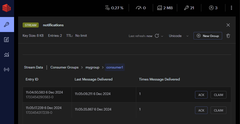The image size is (240, 124).
Task: Navigate to mygroup breadcrumb
Action: pyautogui.click(x=92, y=67)
